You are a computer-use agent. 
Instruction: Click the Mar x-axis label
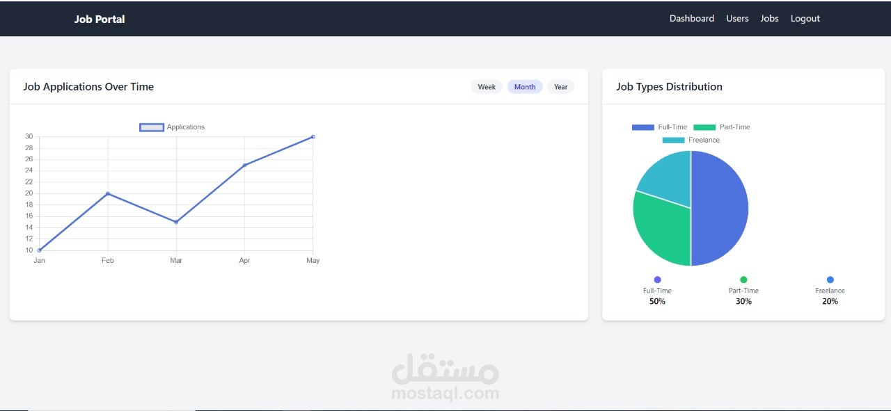tap(176, 261)
